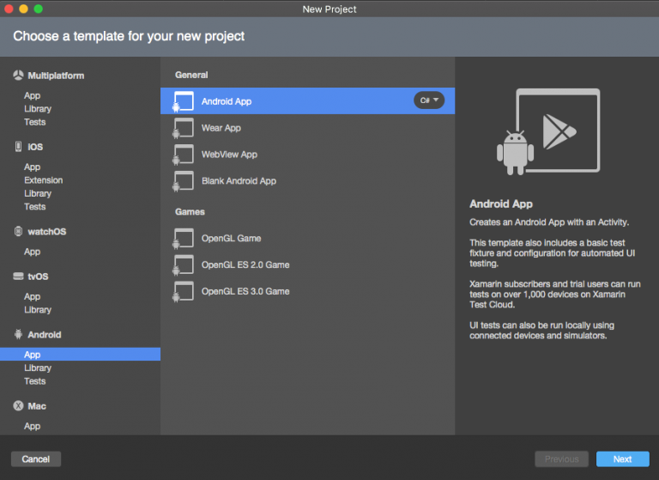Image resolution: width=659 pixels, height=480 pixels.
Task: Select App under iOS
Action: [x=33, y=167]
